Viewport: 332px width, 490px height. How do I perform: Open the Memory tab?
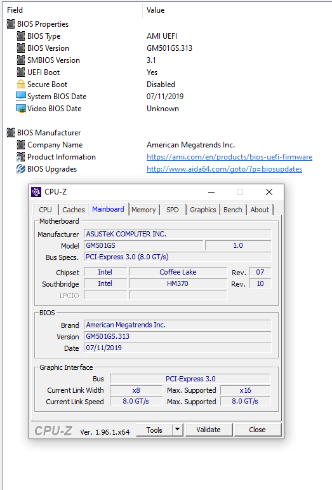click(143, 210)
